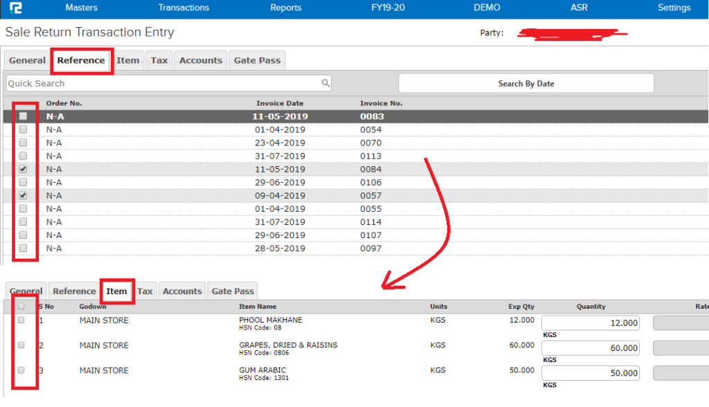Switch to the Tax tab
Image resolution: width=709 pixels, height=407 pixels.
click(x=159, y=60)
